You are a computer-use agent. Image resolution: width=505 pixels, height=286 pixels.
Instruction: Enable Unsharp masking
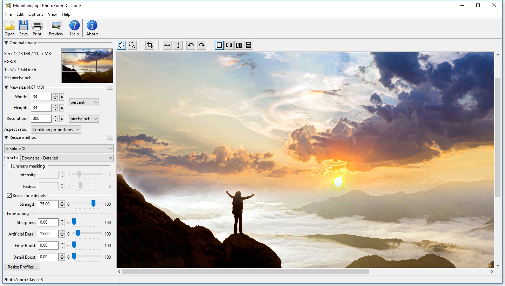(x=9, y=166)
